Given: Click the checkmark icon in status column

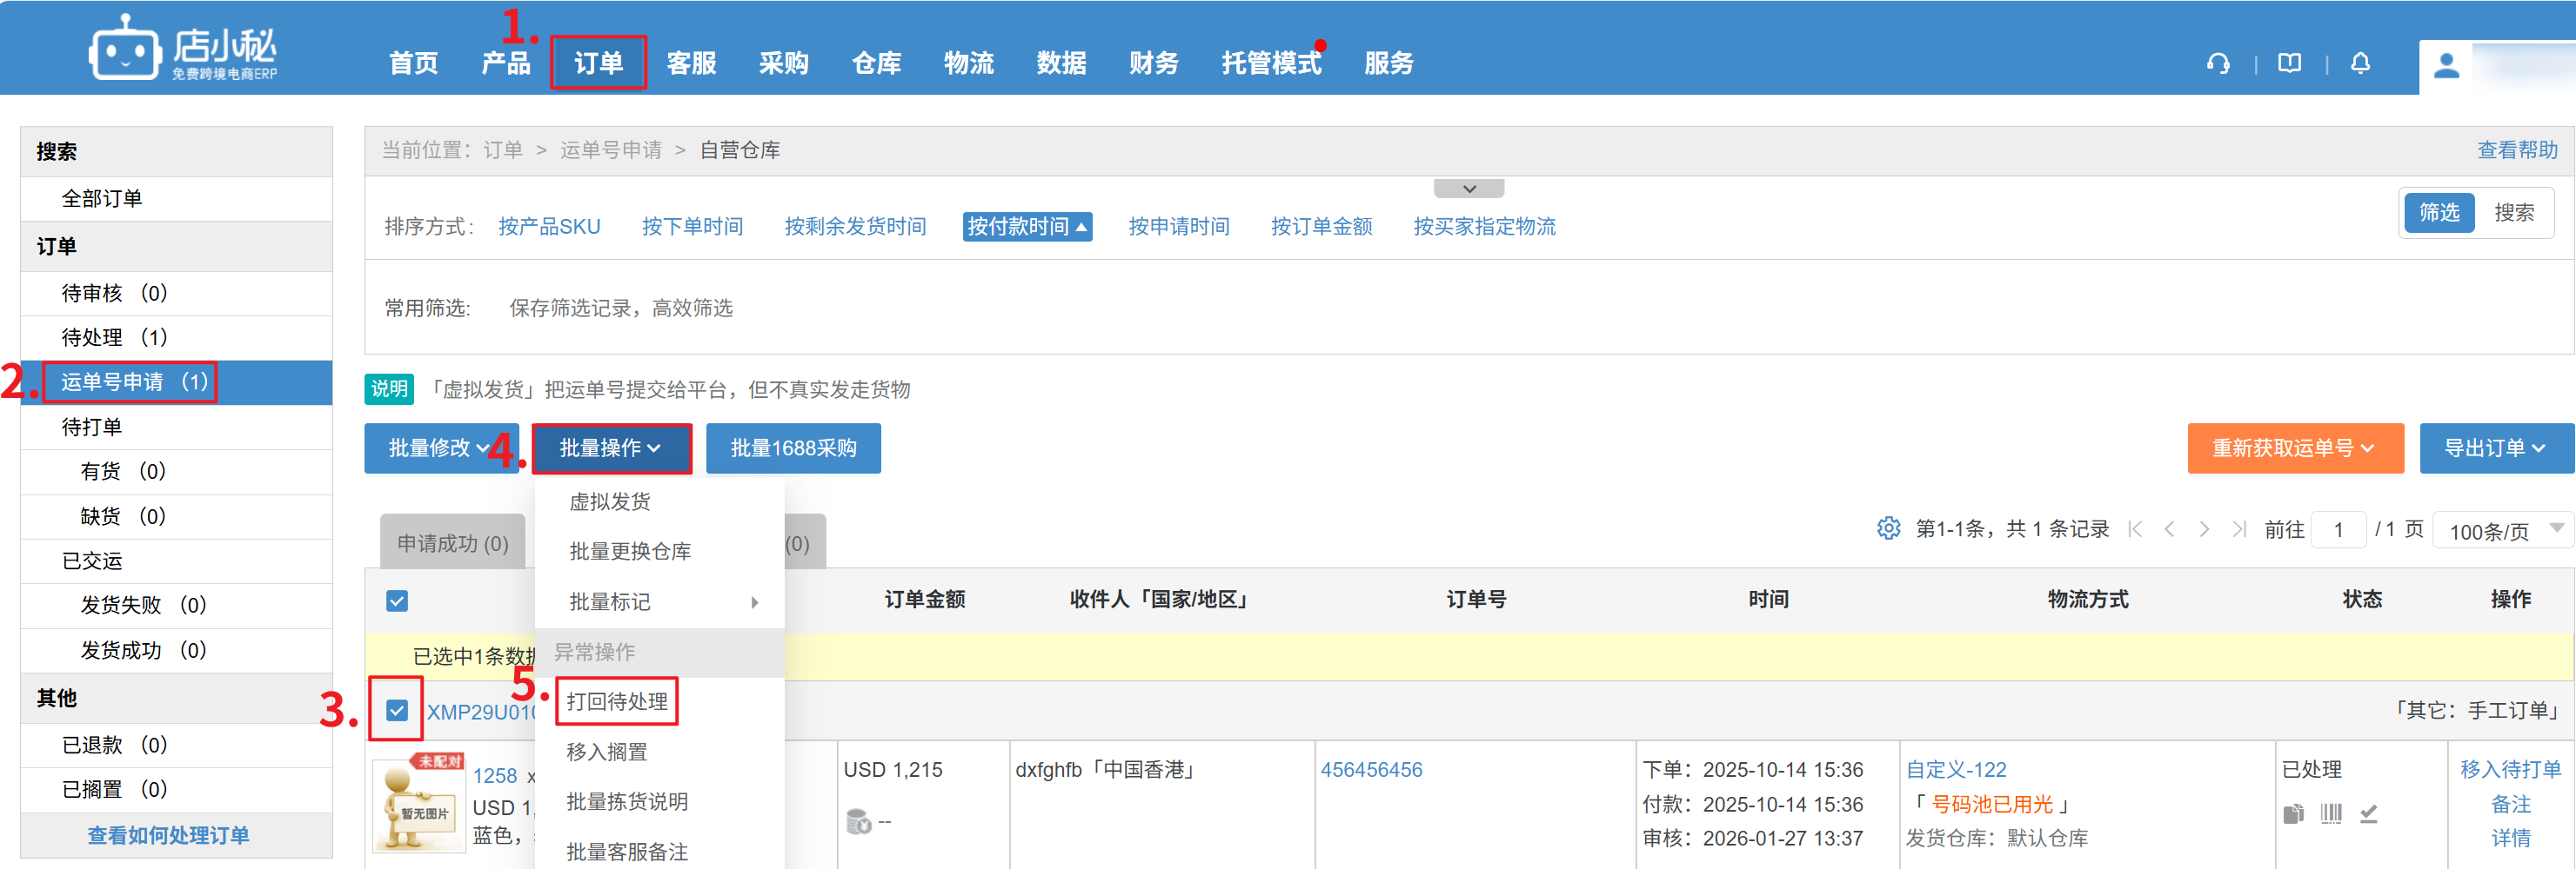Looking at the screenshot, I should (2368, 814).
